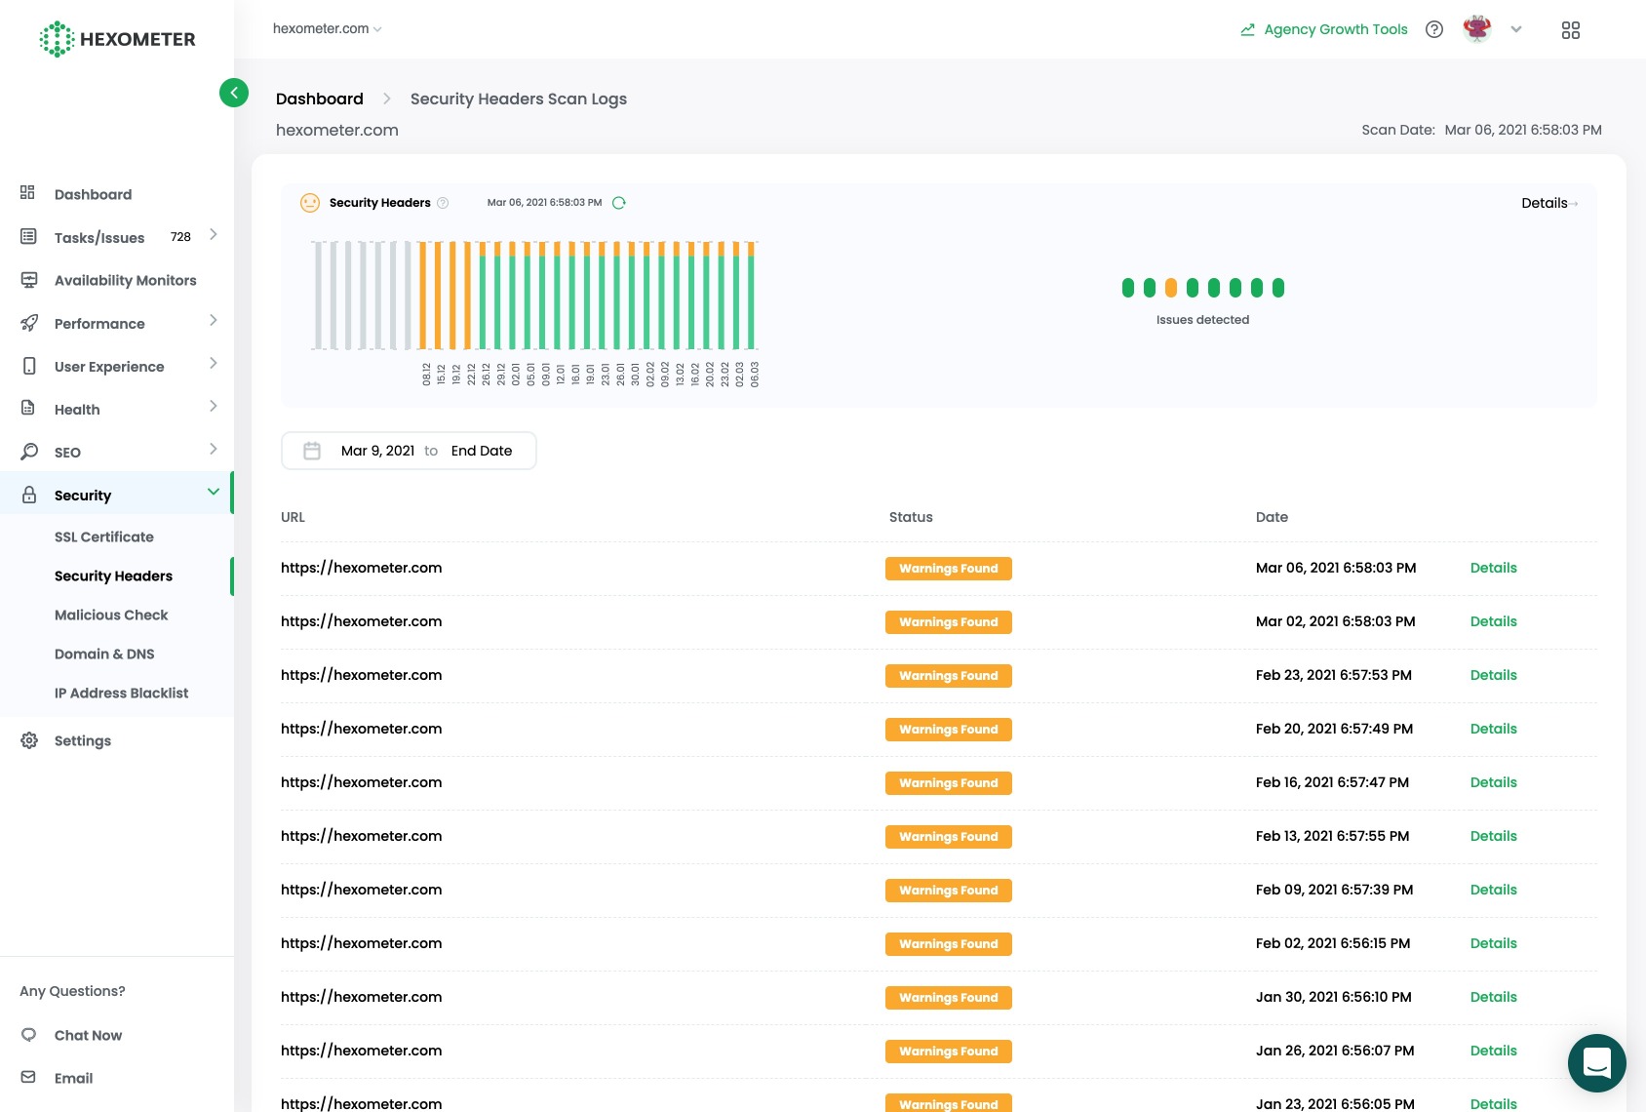Screen dimensions: 1646x1112
Task: Click the Security Headers Scan Logs breadcrumb
Action: coord(519,99)
